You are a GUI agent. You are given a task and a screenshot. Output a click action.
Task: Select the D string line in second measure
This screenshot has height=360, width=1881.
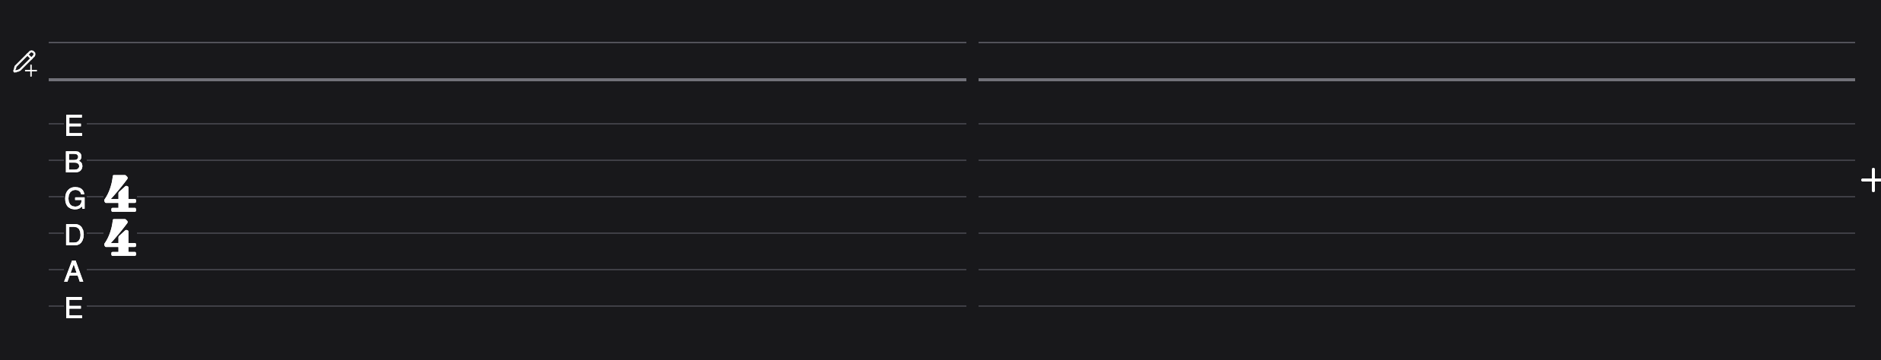click(x=1415, y=233)
